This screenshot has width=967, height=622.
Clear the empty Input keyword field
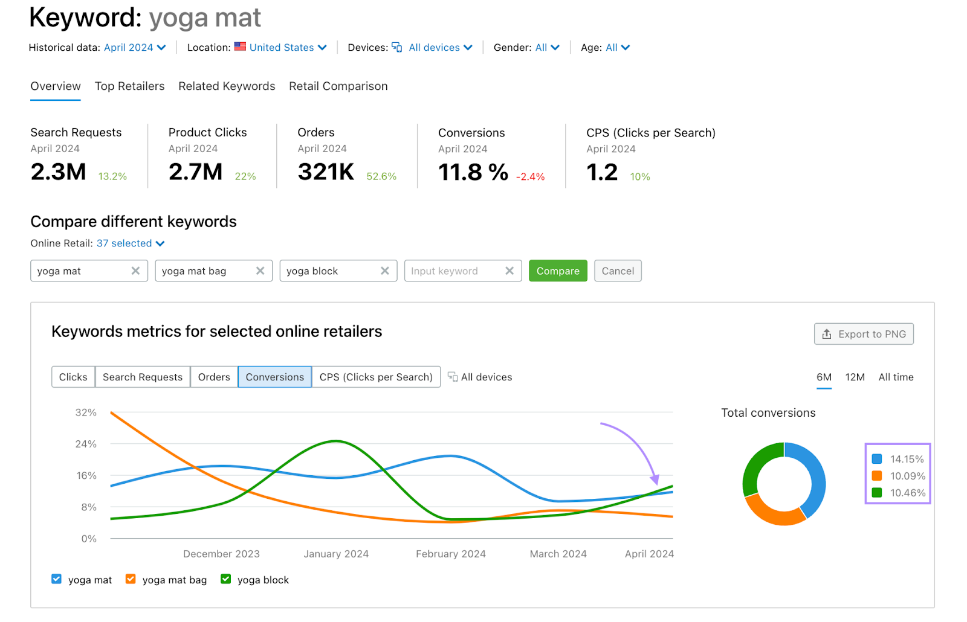pyautogui.click(x=509, y=271)
